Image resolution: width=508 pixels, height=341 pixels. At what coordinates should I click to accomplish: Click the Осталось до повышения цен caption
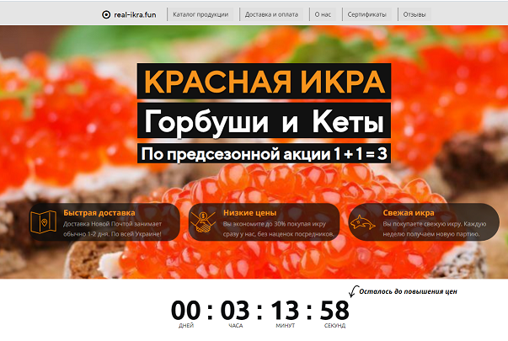409,291
